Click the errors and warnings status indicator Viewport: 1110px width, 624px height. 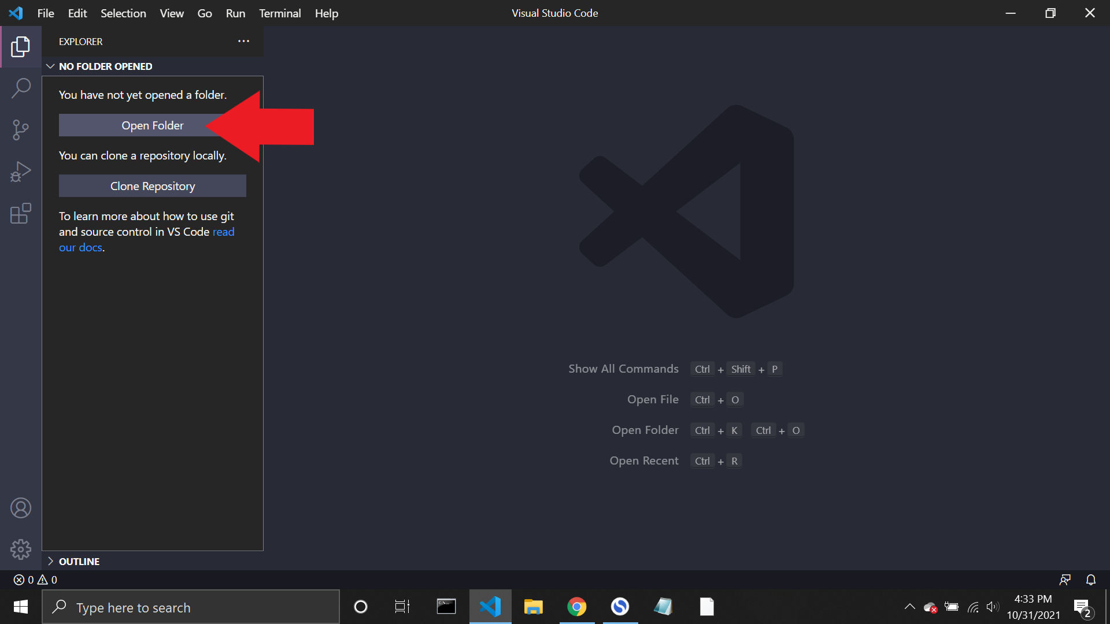(x=34, y=580)
